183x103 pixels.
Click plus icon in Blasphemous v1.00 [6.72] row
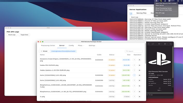point(134,92)
